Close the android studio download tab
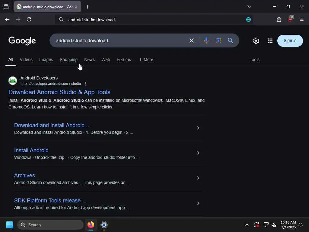 pos(76,7)
